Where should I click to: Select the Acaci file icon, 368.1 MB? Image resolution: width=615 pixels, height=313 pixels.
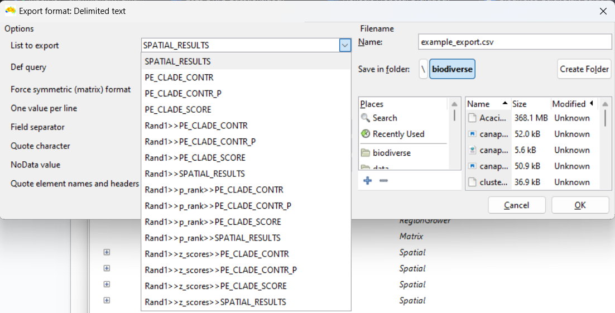(472, 118)
